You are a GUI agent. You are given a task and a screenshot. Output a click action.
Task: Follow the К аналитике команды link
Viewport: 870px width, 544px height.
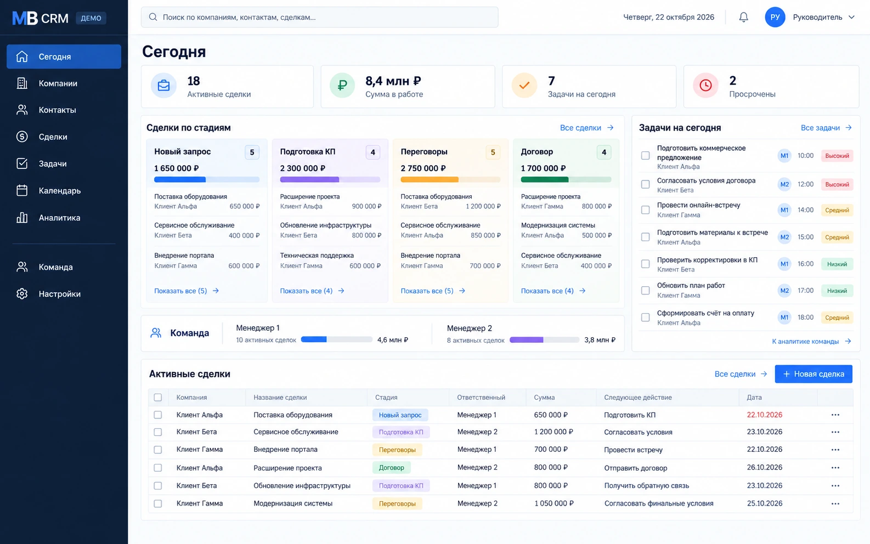(x=811, y=341)
